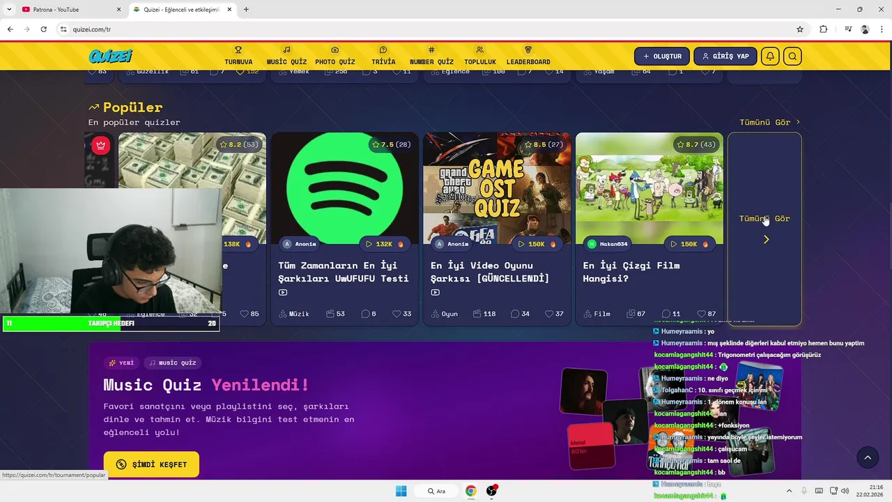Image resolution: width=892 pixels, height=502 pixels.
Task: Open the Quizei logo home link
Action: pyautogui.click(x=110, y=56)
